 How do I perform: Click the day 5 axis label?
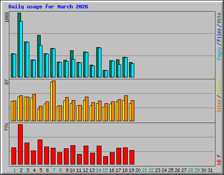pyautogui.click(x=41, y=170)
